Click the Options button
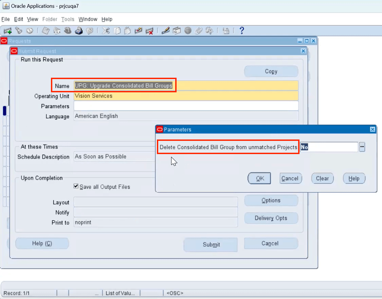This screenshot has height=299, width=382. coord(271,200)
